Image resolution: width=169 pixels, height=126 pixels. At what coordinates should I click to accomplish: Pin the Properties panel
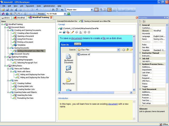(165, 18)
